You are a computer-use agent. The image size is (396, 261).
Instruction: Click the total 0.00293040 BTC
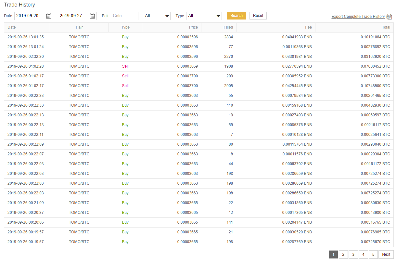coord(375,144)
